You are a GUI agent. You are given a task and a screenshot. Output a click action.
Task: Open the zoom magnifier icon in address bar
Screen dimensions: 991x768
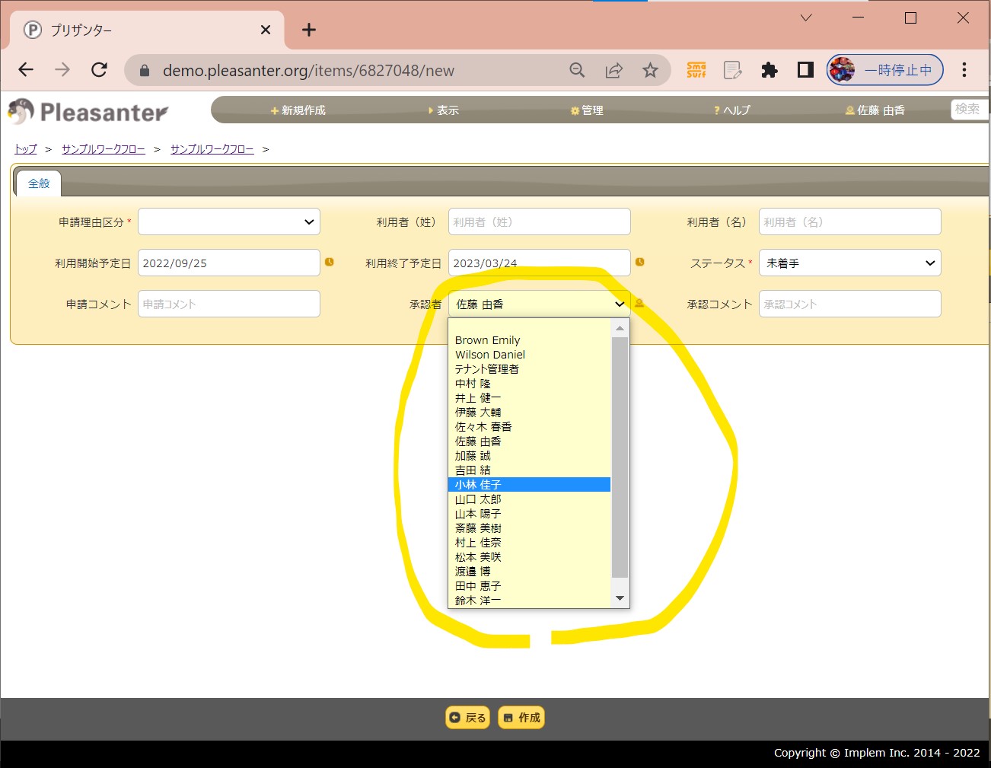click(x=577, y=71)
